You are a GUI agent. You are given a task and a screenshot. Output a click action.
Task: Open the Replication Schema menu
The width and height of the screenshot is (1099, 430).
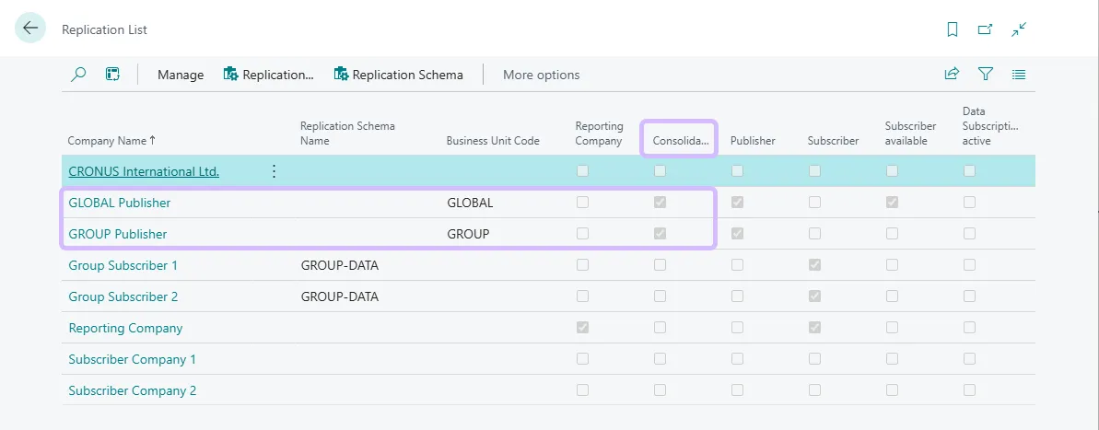tap(399, 75)
